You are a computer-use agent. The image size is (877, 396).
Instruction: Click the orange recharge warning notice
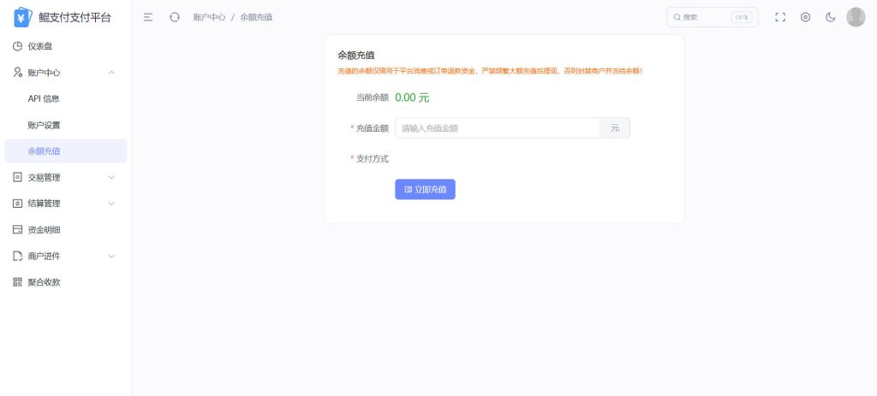490,71
